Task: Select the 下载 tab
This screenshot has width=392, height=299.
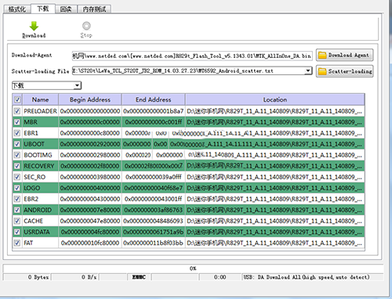Action: pos(43,9)
